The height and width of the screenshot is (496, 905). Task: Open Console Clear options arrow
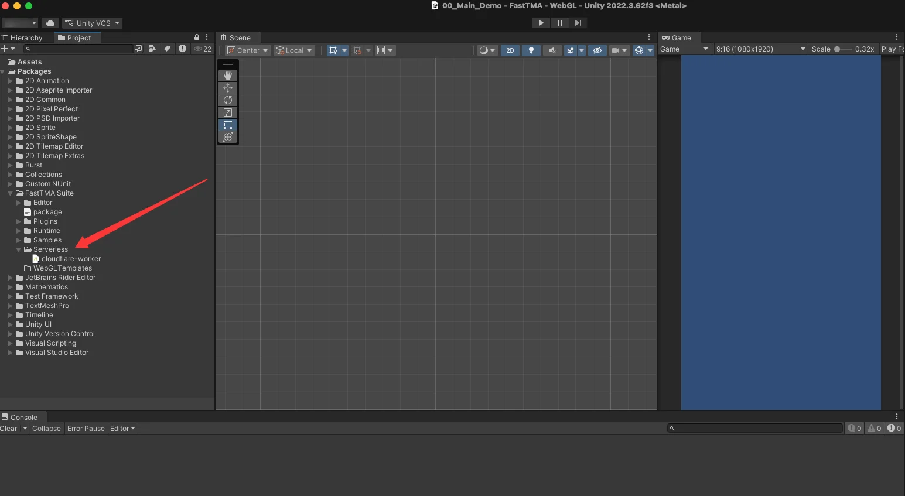25,429
